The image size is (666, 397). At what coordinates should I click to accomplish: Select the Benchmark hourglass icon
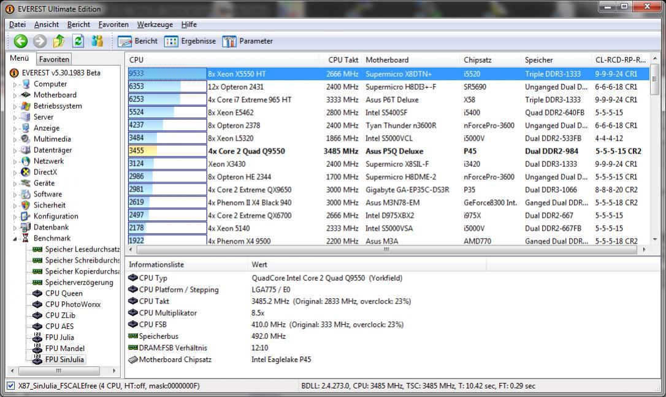pyautogui.click(x=26, y=238)
